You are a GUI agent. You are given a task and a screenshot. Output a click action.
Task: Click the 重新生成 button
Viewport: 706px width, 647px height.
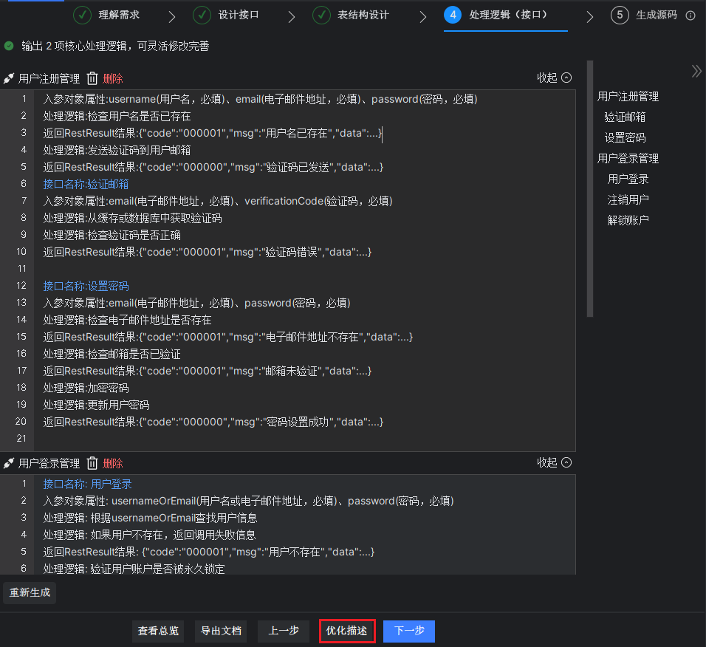coord(30,592)
